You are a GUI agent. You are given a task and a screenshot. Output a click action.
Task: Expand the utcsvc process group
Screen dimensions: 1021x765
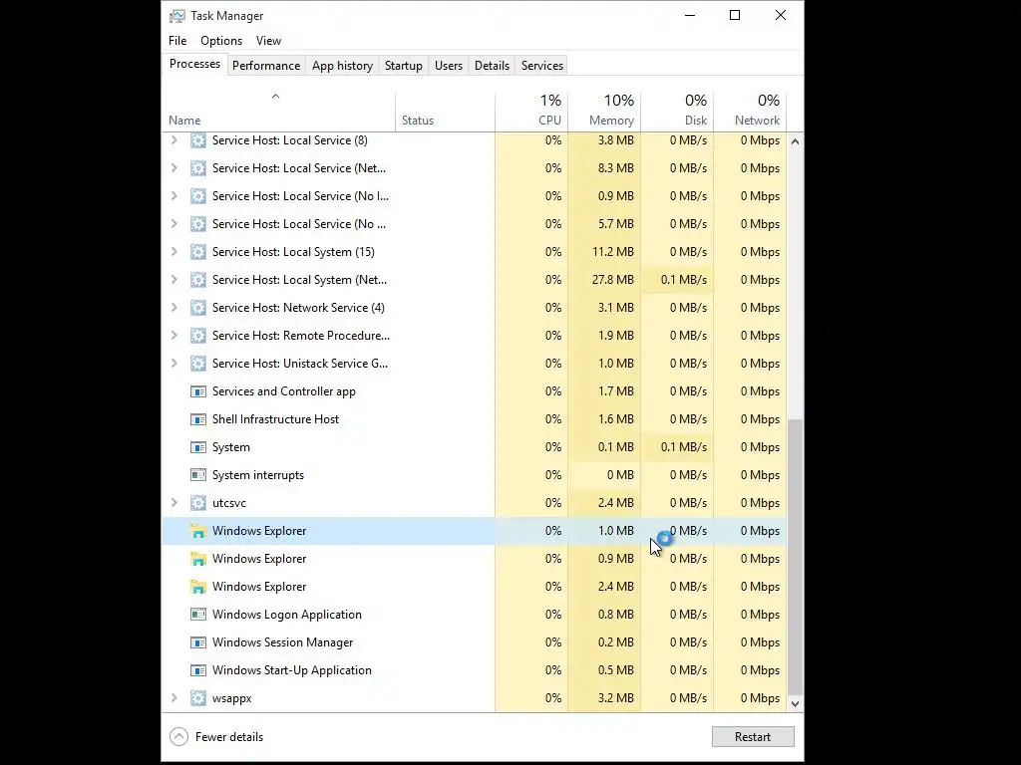coord(173,503)
